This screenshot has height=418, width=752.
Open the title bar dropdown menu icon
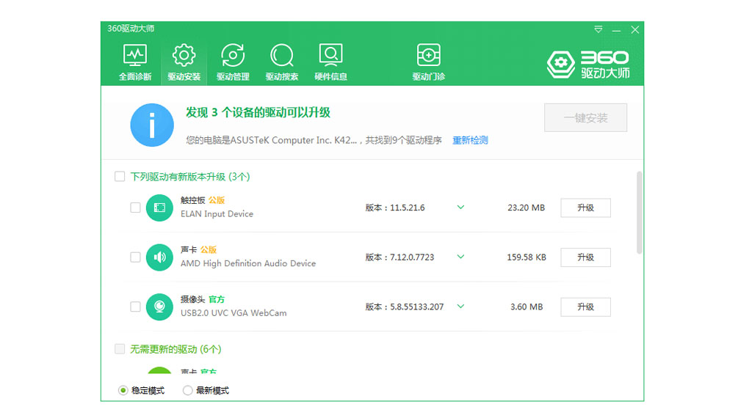[x=598, y=29]
